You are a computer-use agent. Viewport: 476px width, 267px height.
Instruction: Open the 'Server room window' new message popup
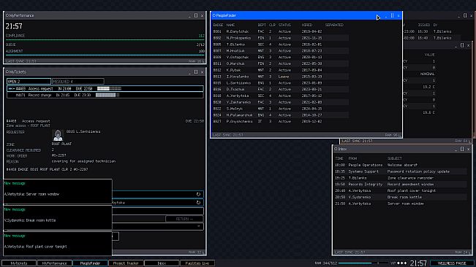tap(58, 192)
